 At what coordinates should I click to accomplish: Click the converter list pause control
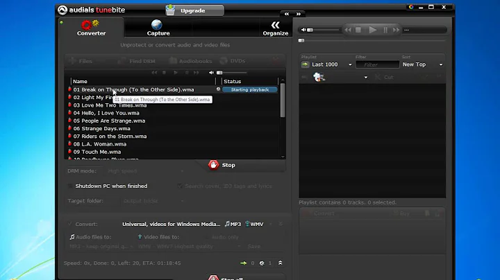pyautogui.click(x=187, y=73)
